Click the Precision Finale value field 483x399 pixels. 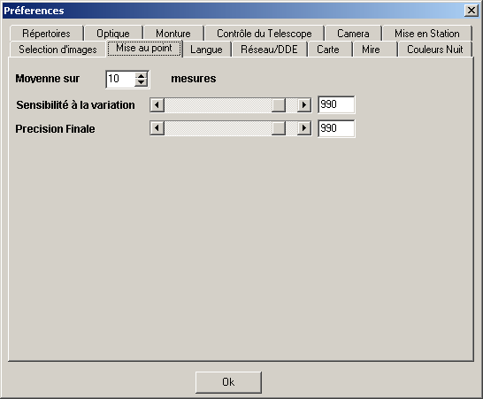[x=336, y=128]
